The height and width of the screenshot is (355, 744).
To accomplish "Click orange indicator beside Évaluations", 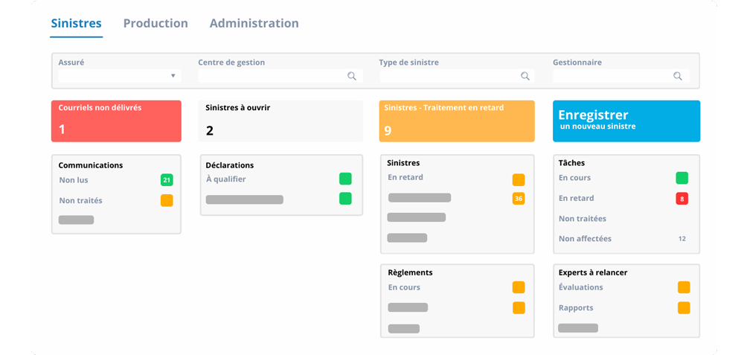I will [684, 287].
